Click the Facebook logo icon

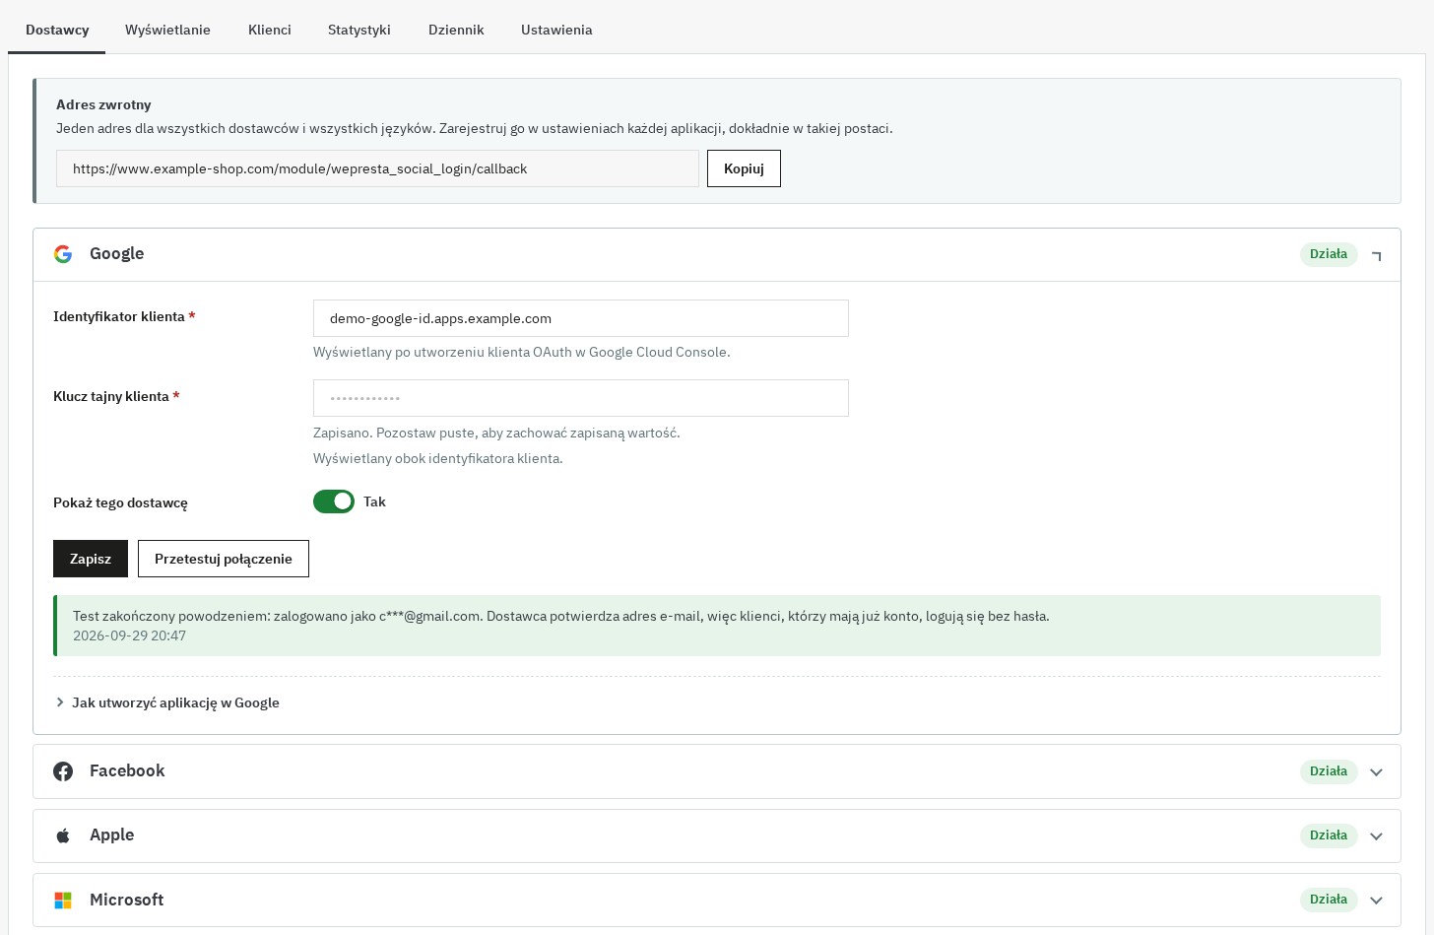pos(63,771)
